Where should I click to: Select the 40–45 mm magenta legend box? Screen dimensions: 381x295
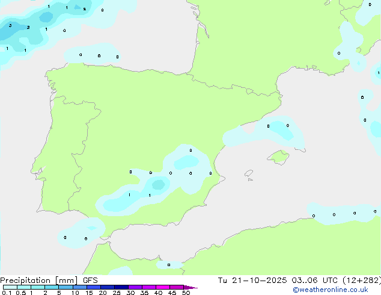point(163,287)
